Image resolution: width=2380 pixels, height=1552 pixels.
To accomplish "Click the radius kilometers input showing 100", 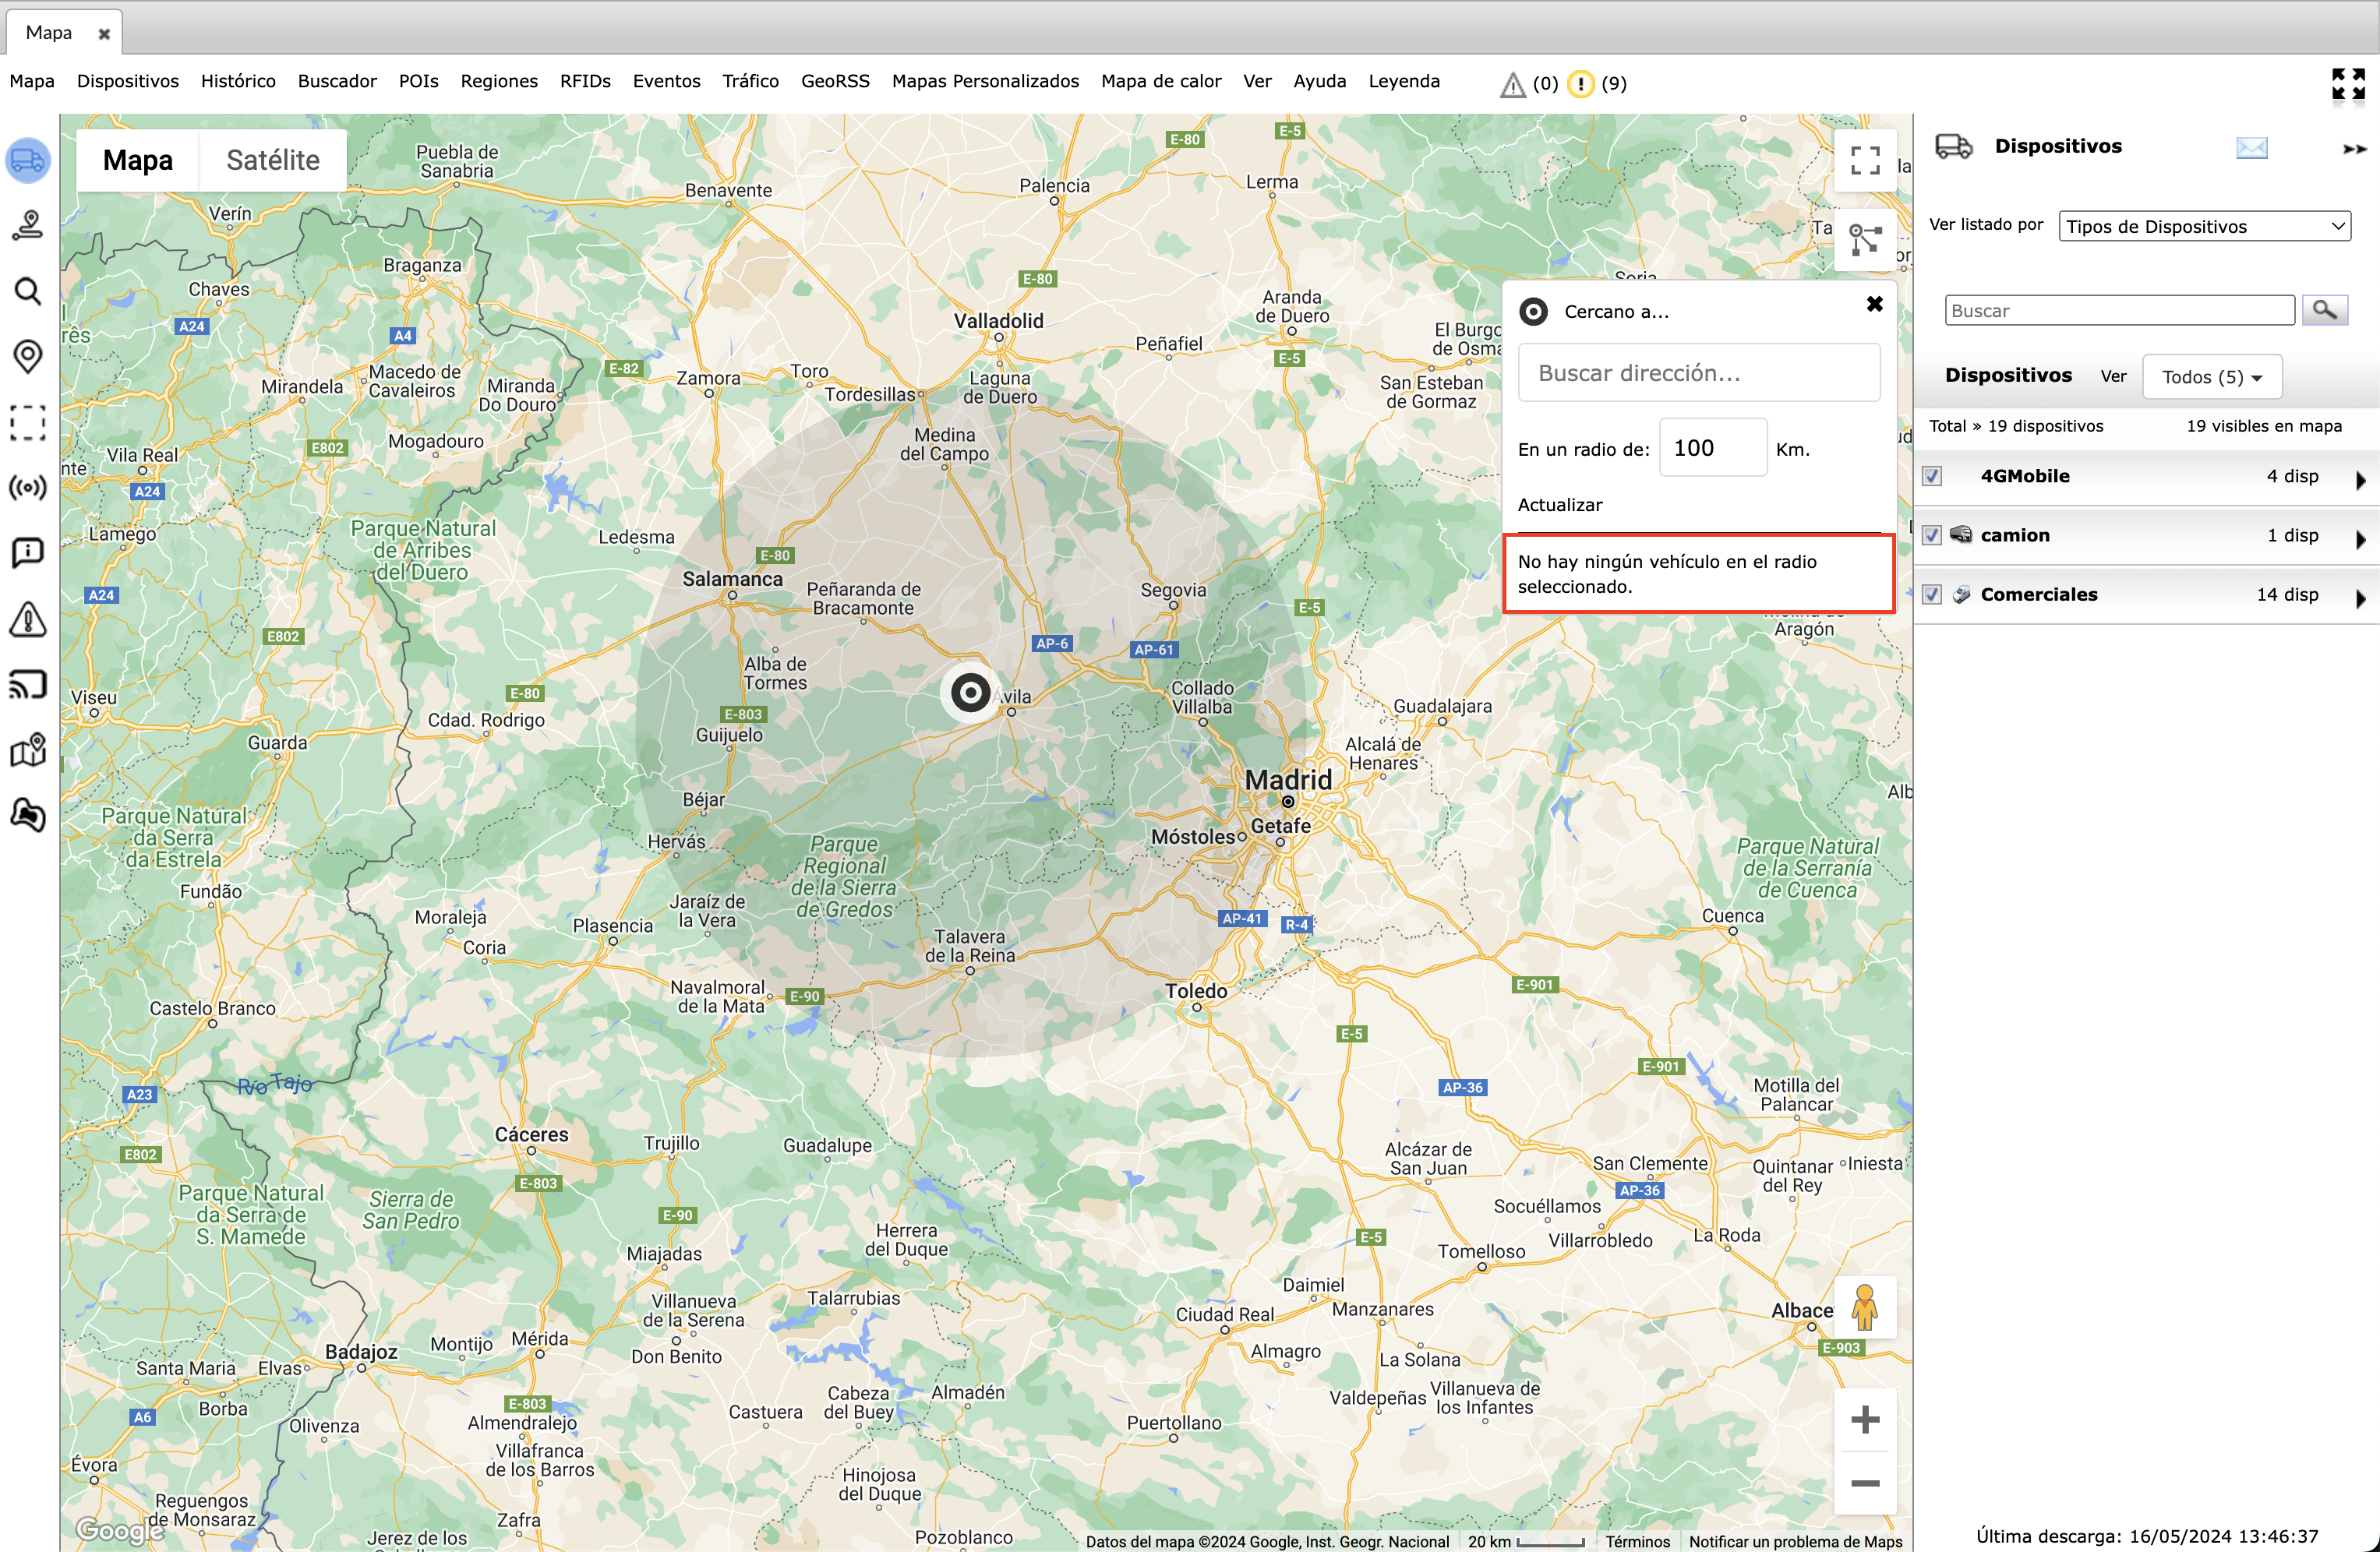I will pyautogui.click(x=1713, y=448).
